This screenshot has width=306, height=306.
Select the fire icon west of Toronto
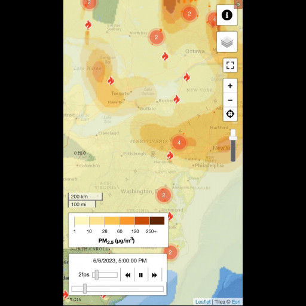point(111,81)
